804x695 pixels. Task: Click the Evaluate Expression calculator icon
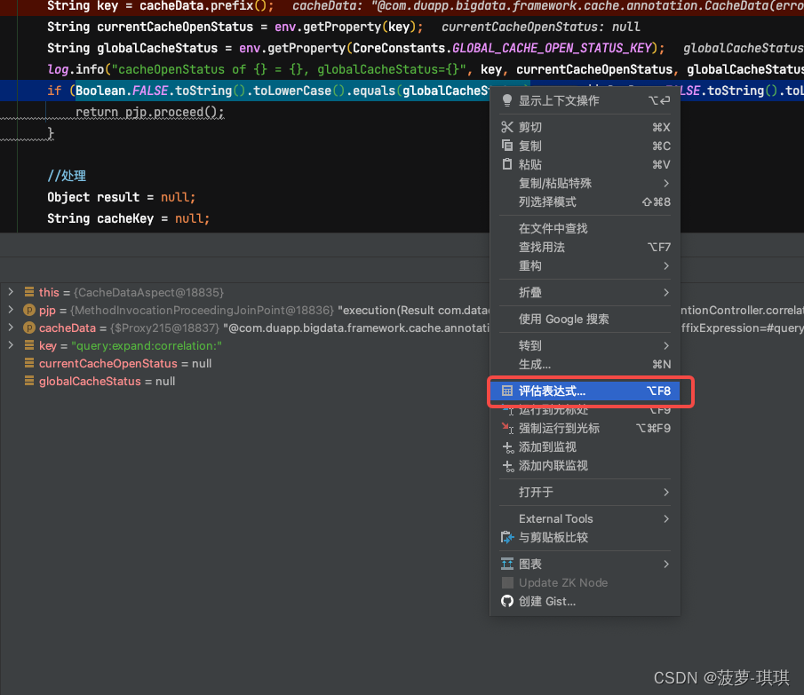click(x=507, y=391)
